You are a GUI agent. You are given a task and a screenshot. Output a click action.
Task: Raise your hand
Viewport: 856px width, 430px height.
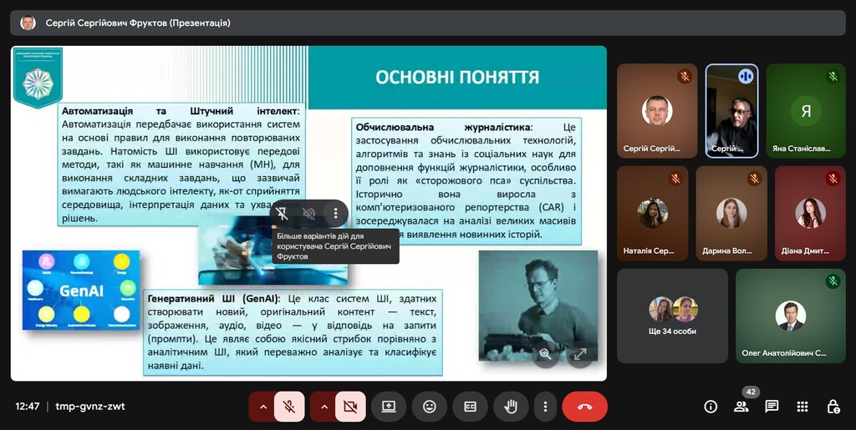point(510,407)
